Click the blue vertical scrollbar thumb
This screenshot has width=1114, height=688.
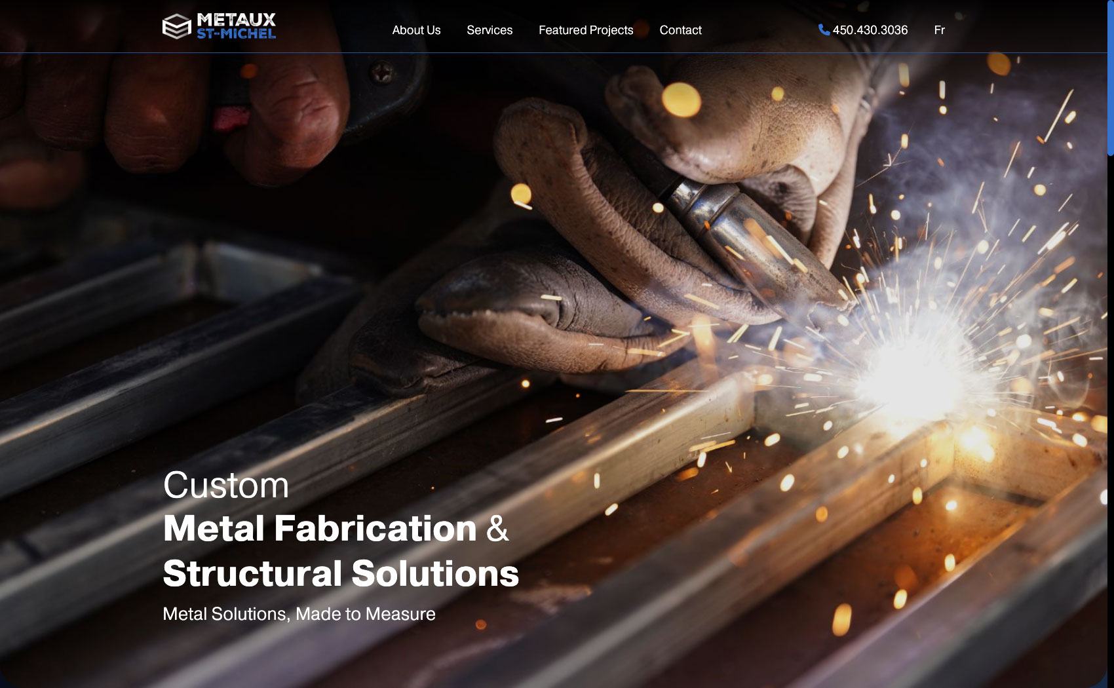[1110, 79]
